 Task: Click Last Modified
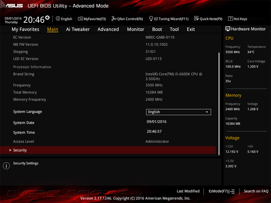188,191
